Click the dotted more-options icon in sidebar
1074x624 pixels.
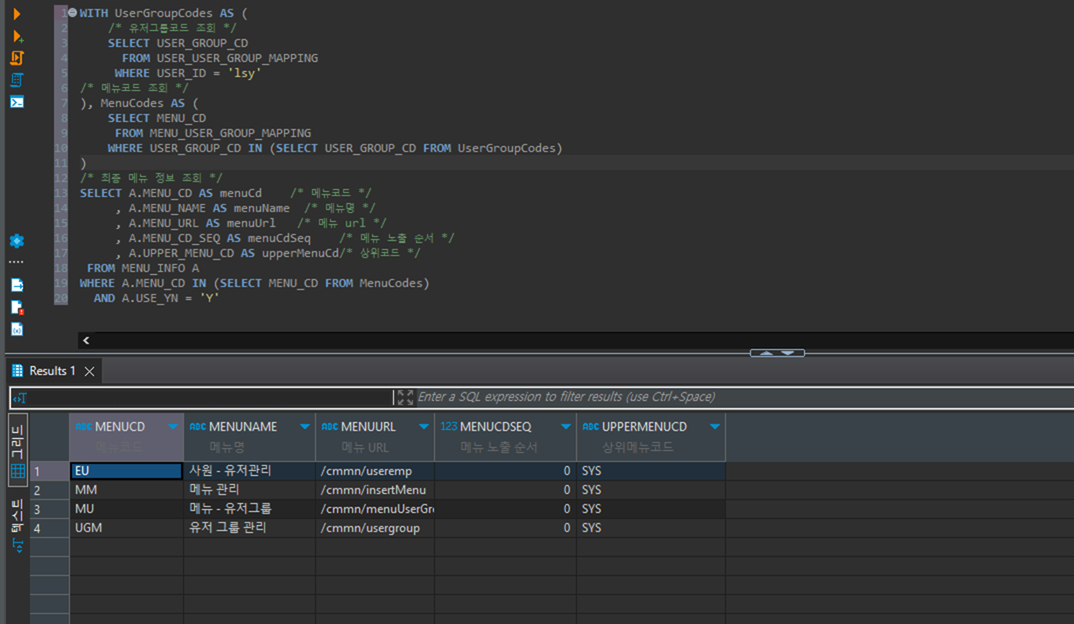click(x=17, y=262)
